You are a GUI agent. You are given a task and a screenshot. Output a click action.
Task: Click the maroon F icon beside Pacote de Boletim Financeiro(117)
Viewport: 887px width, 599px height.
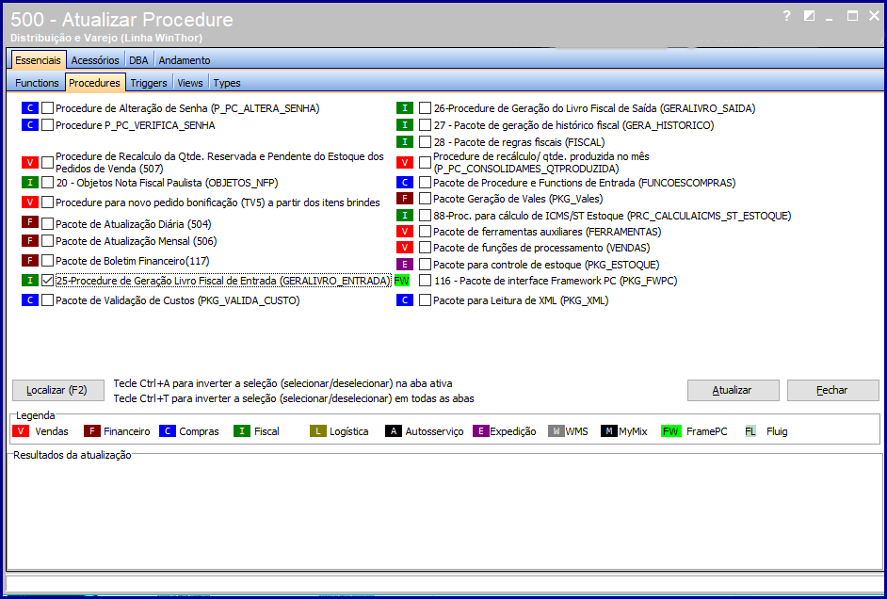[x=30, y=261]
